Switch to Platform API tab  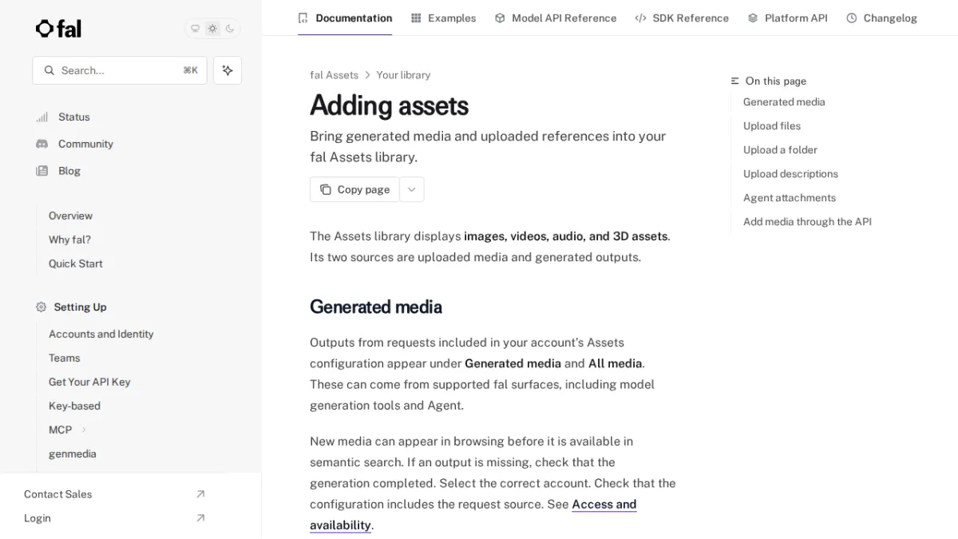click(787, 18)
